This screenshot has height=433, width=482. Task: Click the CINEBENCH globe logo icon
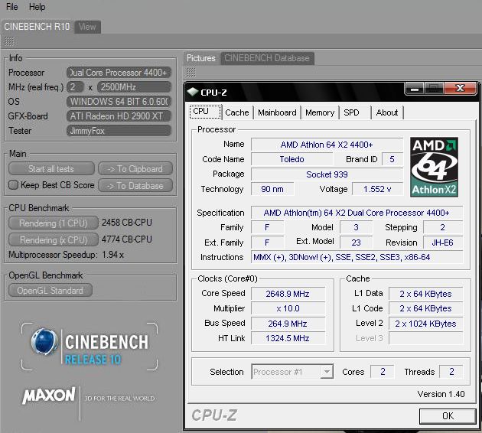44,342
